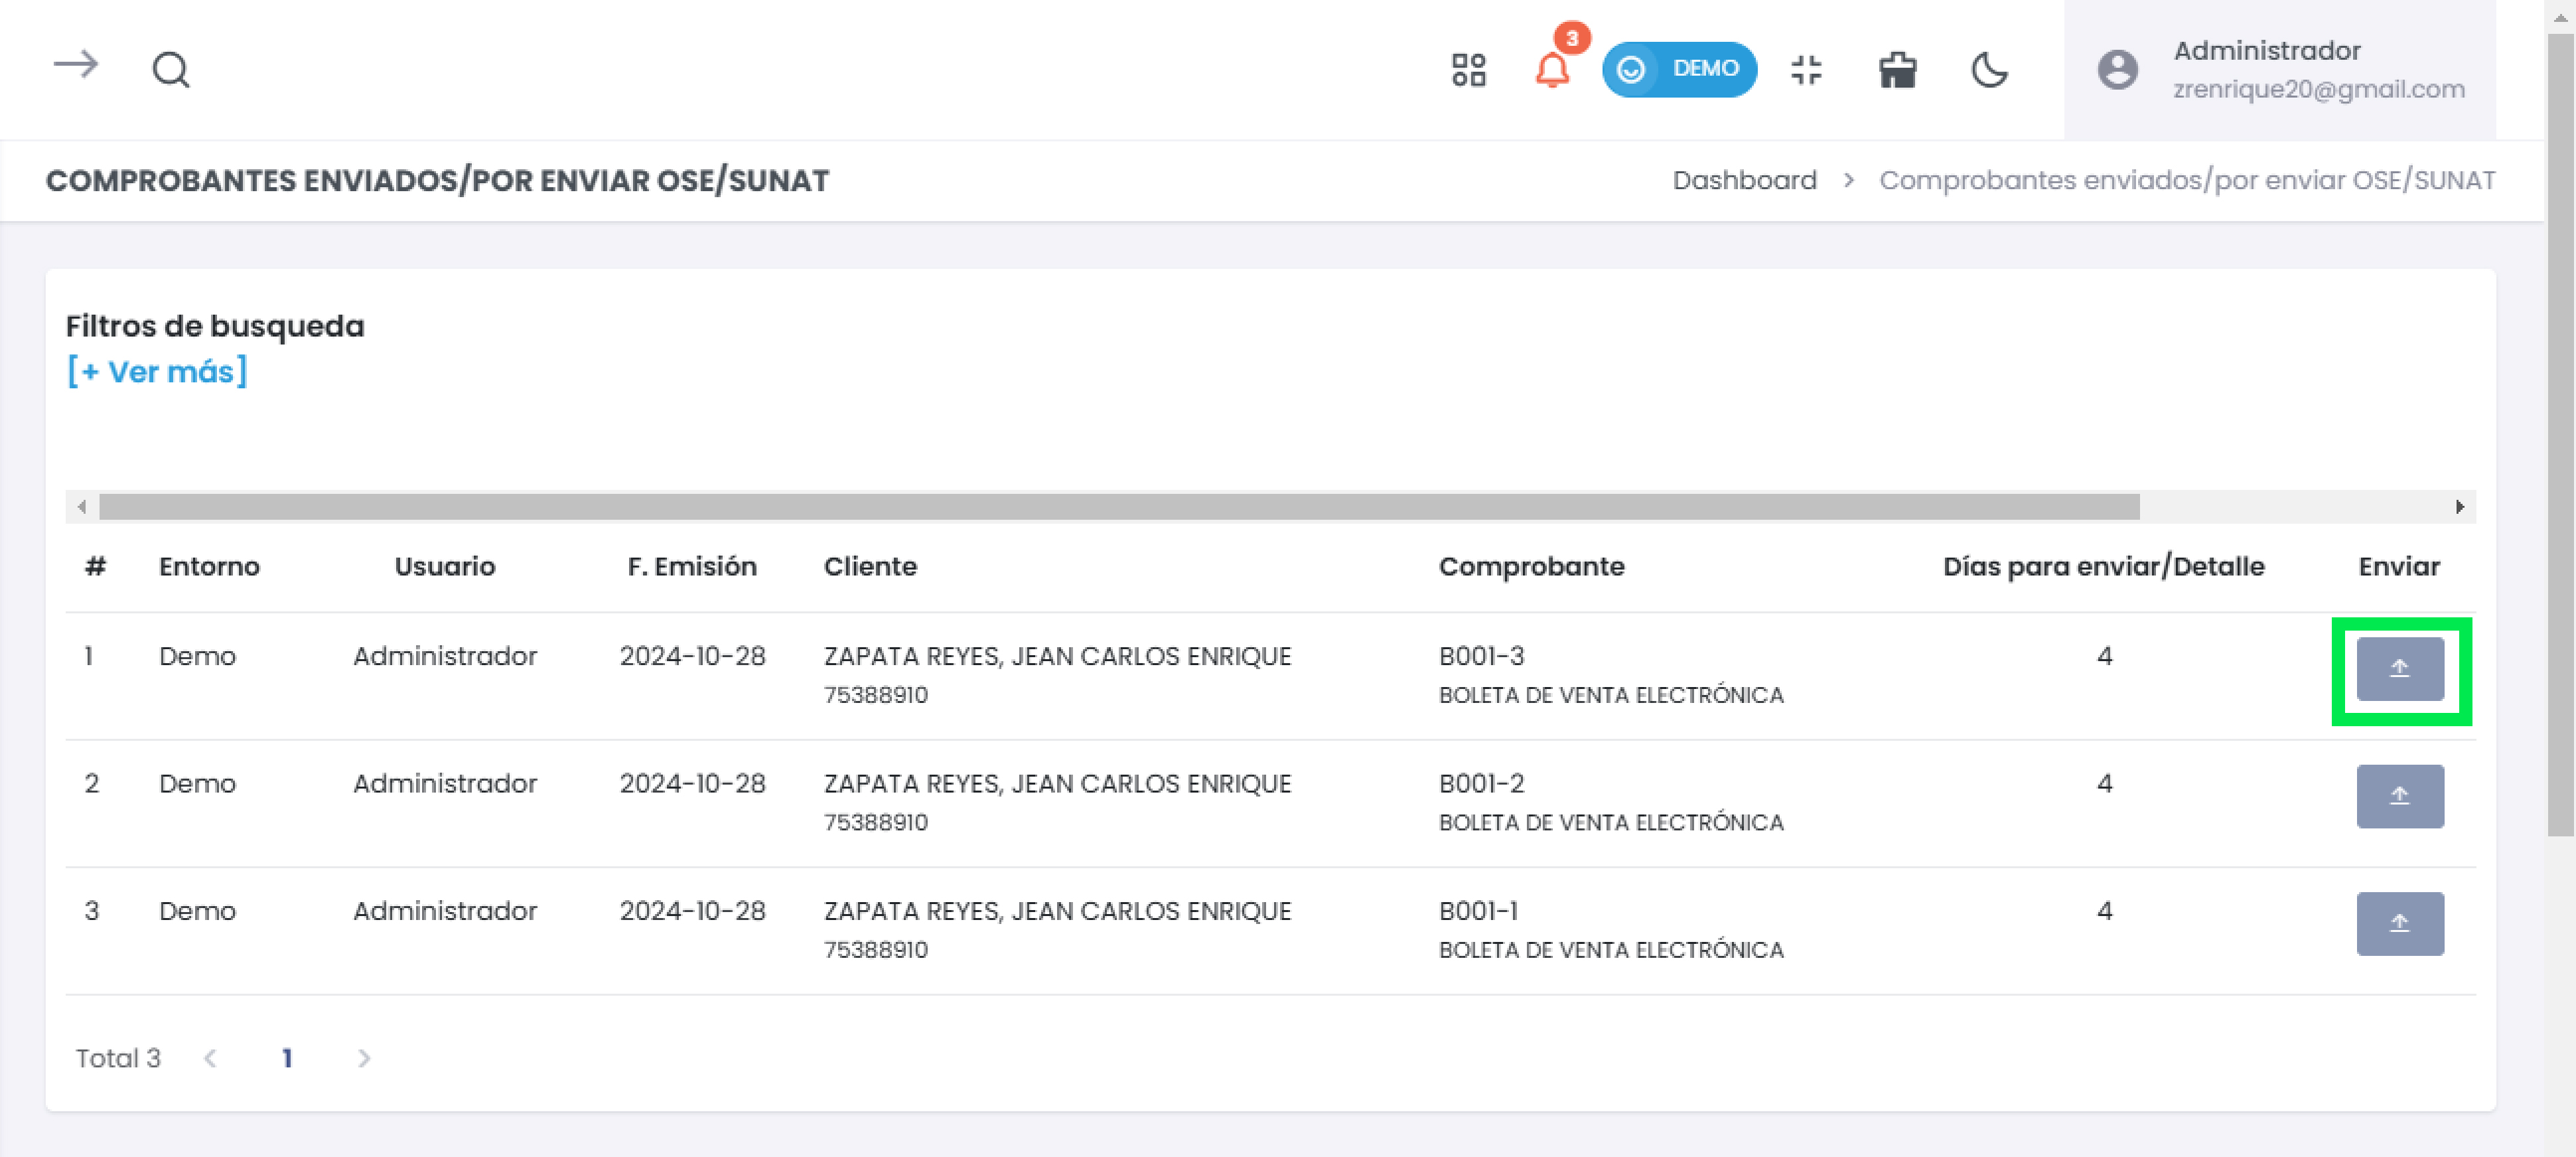Send comprobante B001-3 upload icon
Image resolution: width=2576 pixels, height=1157 pixels.
2399,669
